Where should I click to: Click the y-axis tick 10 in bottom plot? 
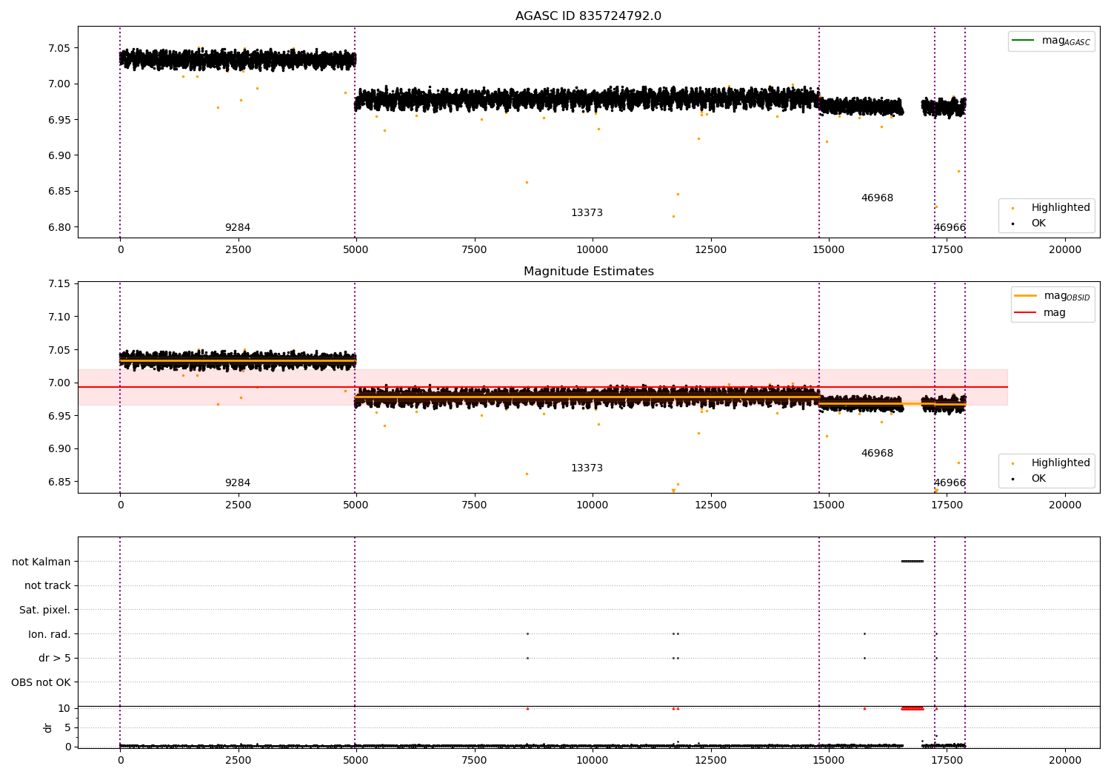click(64, 708)
